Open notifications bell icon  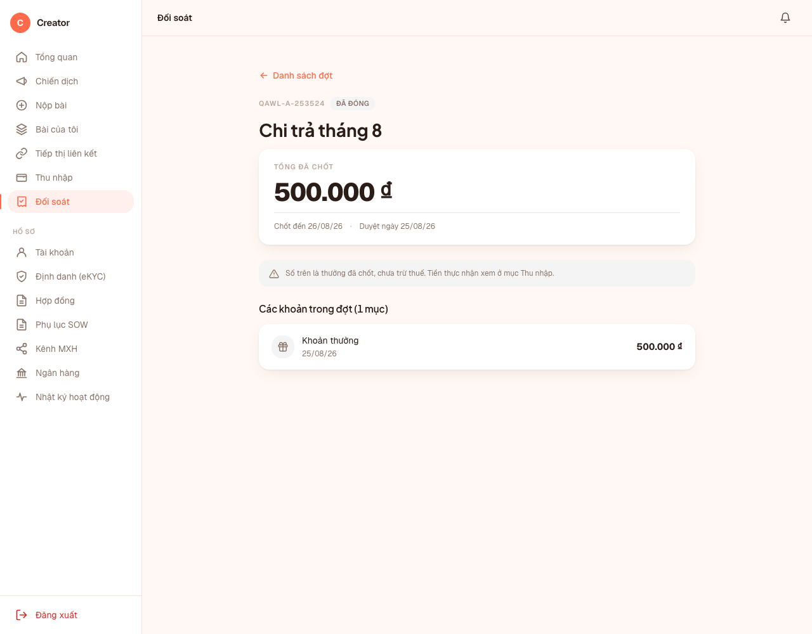[785, 18]
